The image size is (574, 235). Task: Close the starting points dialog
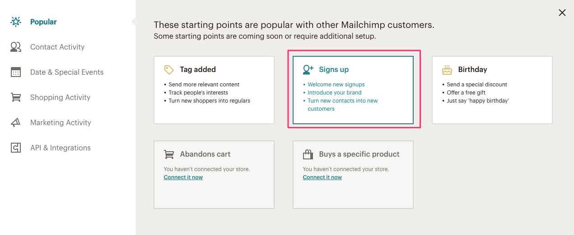click(562, 13)
